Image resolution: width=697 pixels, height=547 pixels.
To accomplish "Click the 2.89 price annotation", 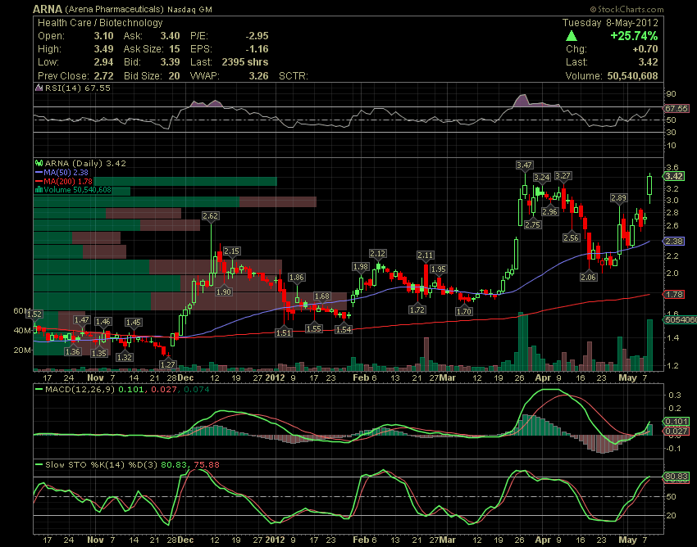I will (x=619, y=198).
